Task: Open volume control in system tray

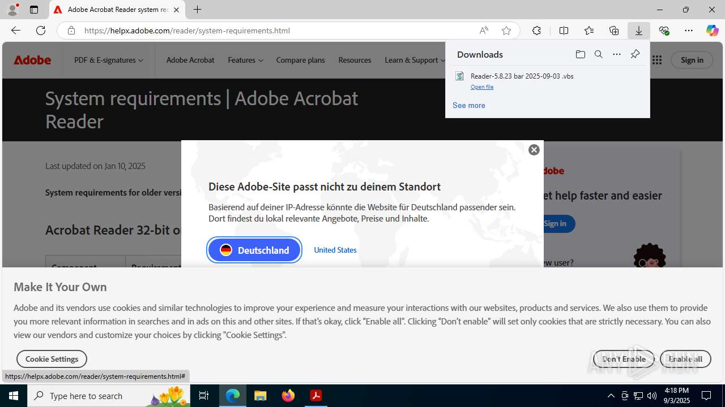Action: (652, 396)
